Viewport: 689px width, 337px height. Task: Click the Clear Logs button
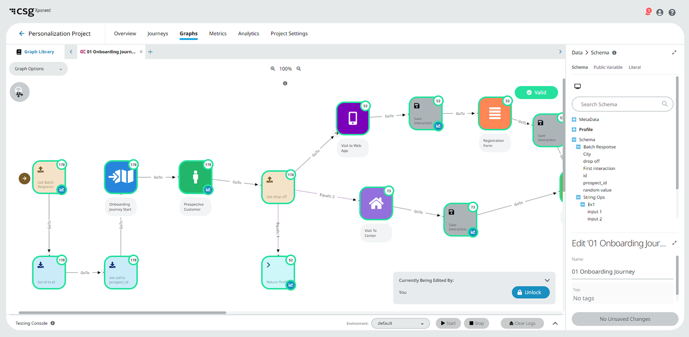pos(522,323)
